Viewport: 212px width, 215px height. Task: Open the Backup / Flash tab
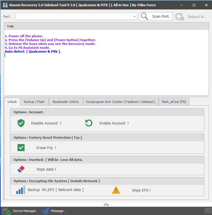click(34, 102)
